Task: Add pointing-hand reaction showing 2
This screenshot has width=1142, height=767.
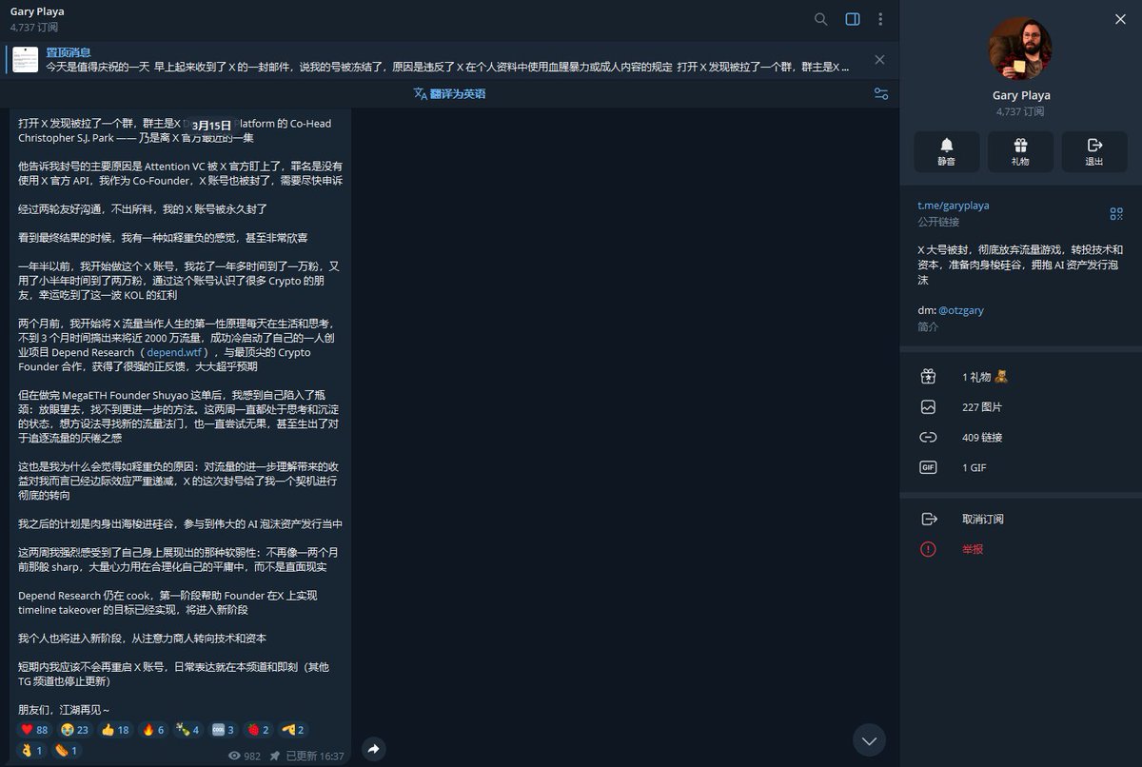Action: [293, 730]
